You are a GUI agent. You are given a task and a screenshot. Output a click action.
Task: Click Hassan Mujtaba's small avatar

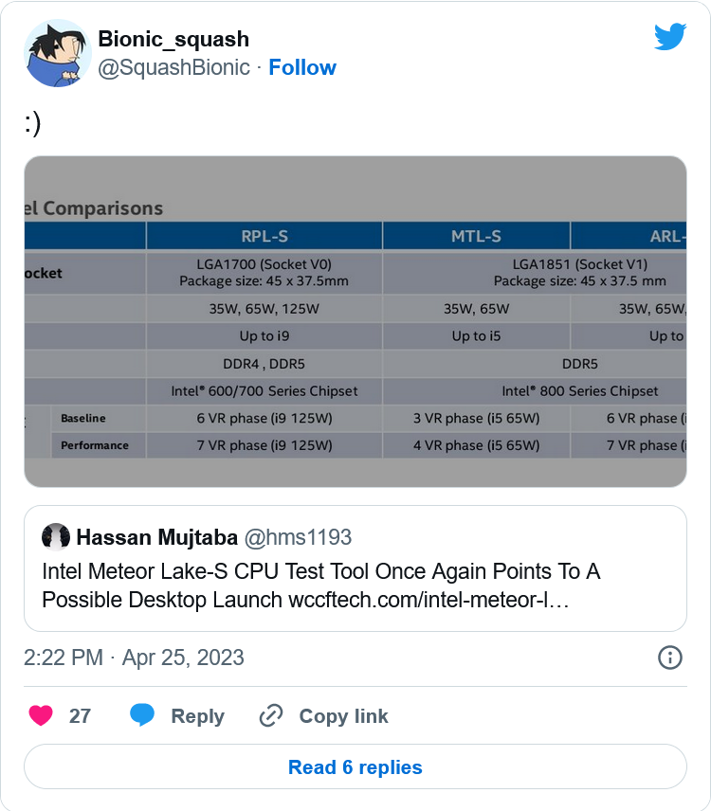(56, 537)
